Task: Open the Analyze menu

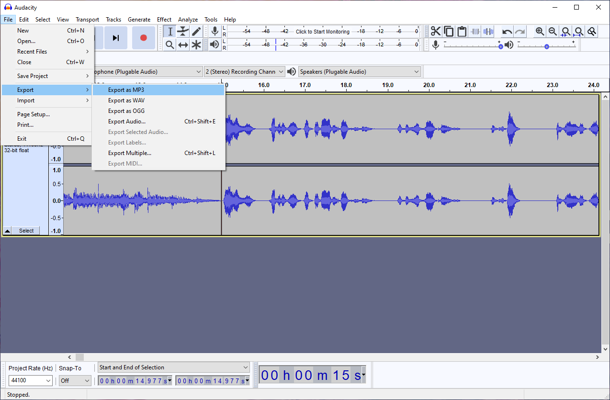Action: 188,20
